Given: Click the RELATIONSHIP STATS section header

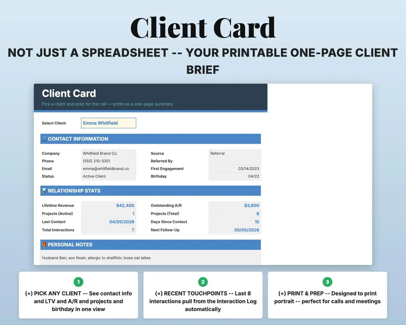Looking at the screenshot, I should pyautogui.click(x=151, y=191).
